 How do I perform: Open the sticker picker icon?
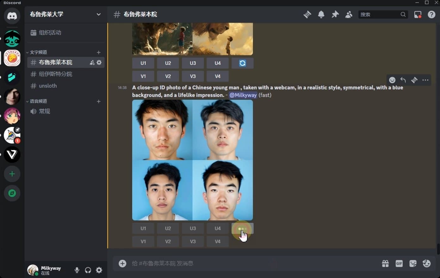coord(413,263)
